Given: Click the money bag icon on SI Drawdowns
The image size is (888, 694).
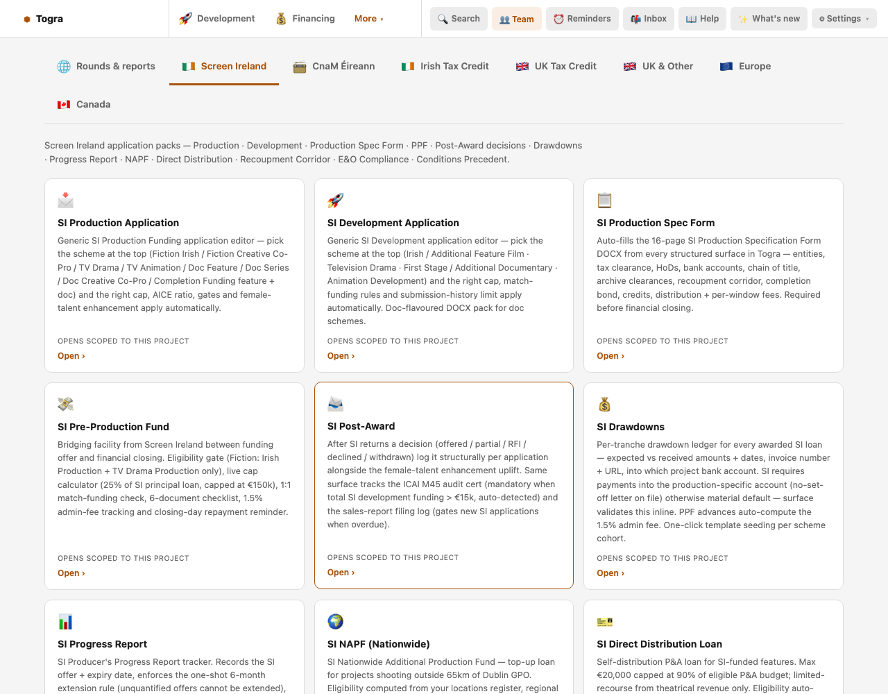Looking at the screenshot, I should (605, 404).
